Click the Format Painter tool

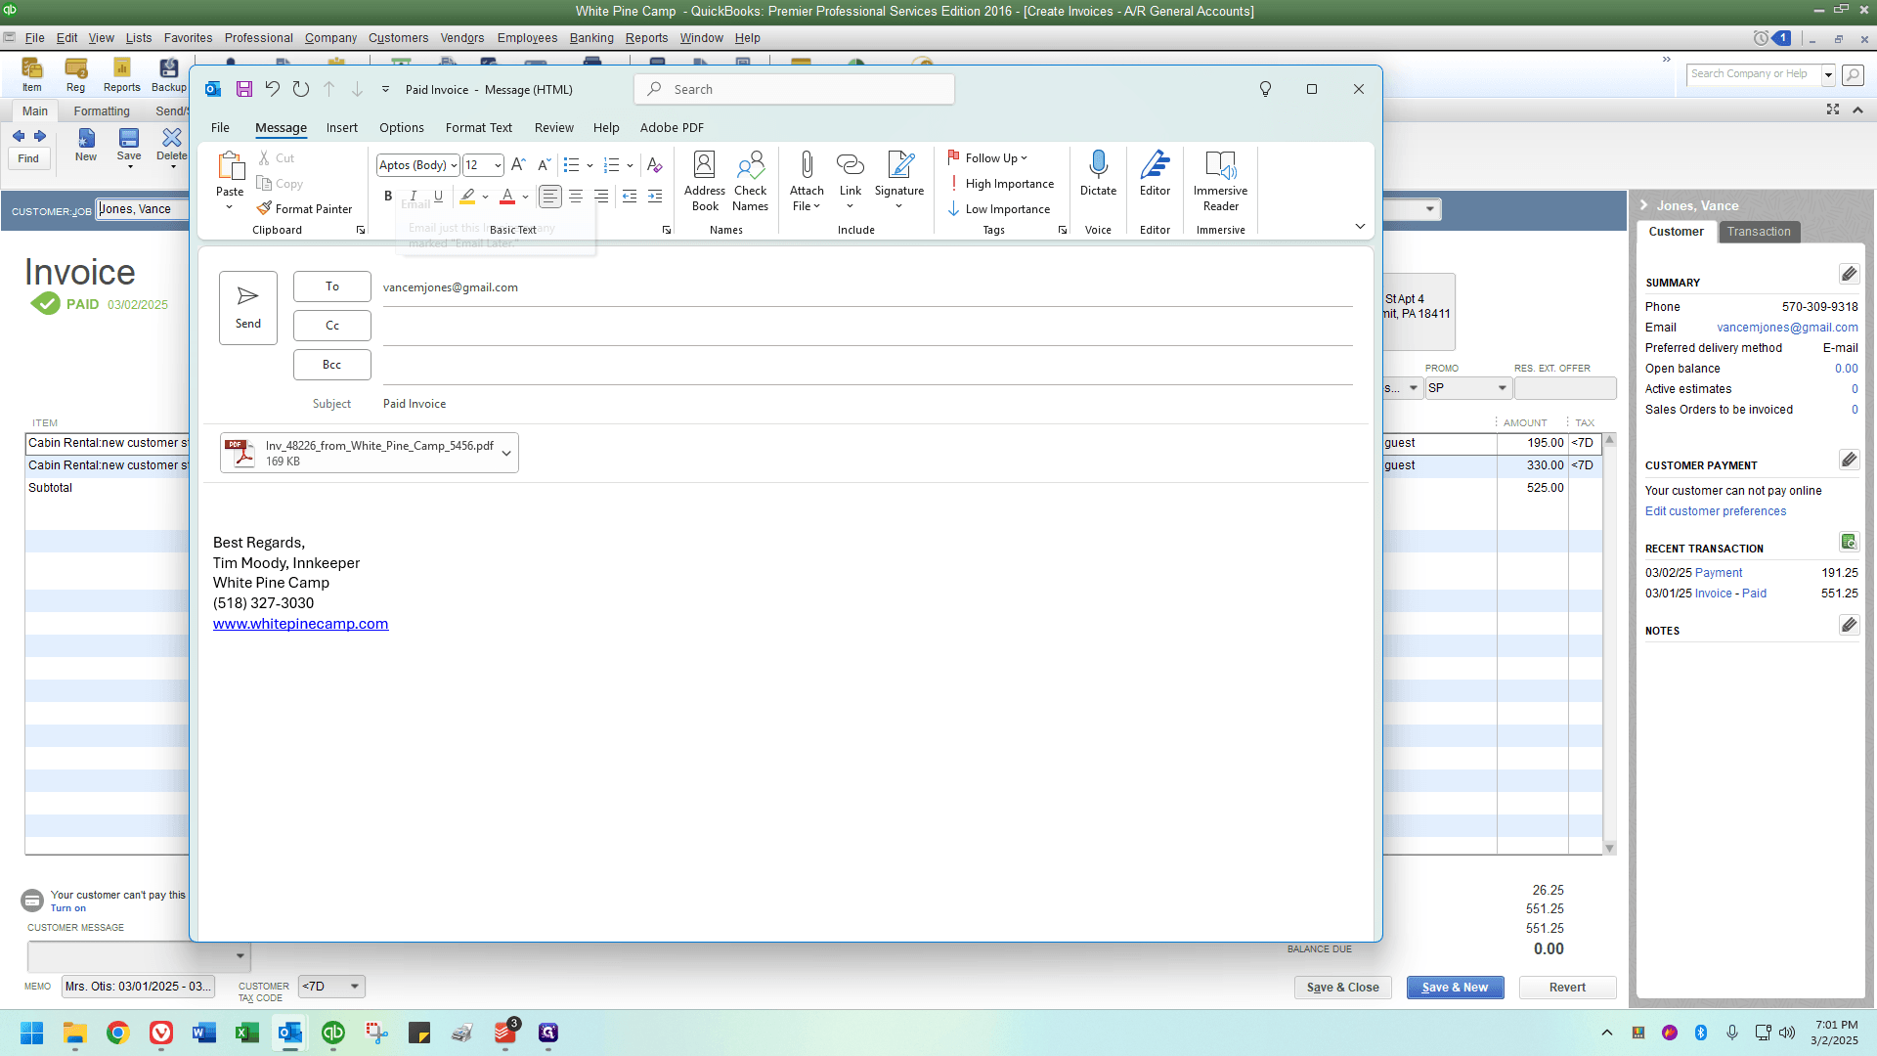coord(304,209)
